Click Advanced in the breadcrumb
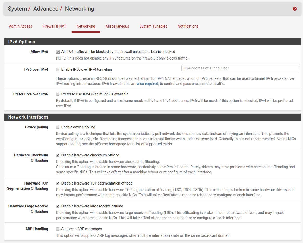303x243 pixels. tap(46, 9)
